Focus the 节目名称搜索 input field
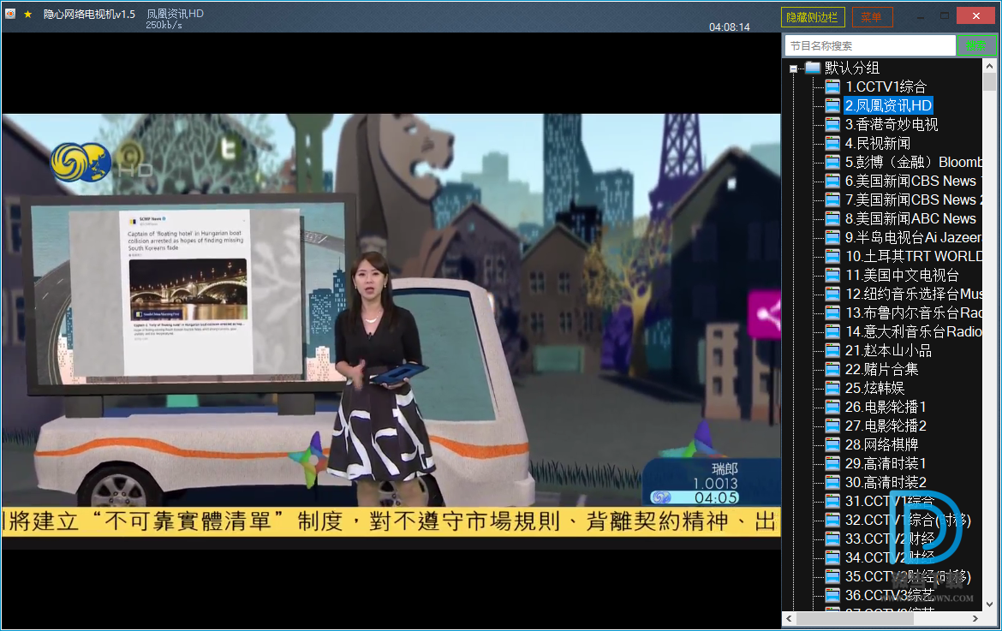This screenshot has width=1002, height=631. point(870,46)
